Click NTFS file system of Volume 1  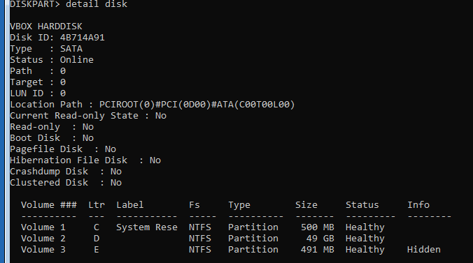tap(200, 227)
